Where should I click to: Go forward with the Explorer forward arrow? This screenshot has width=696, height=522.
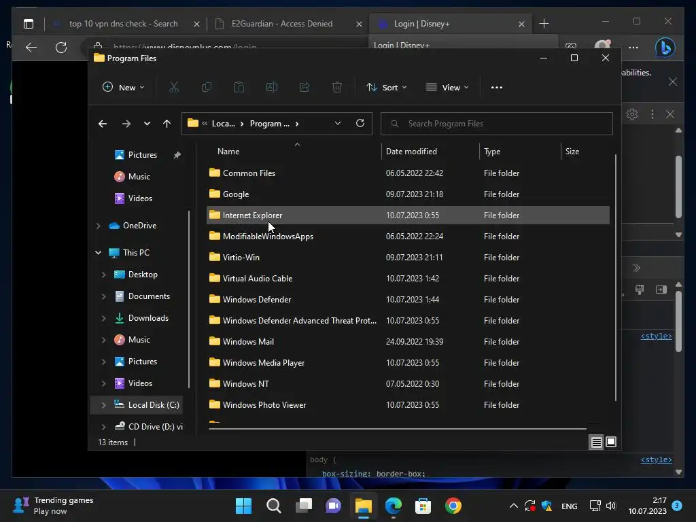tap(126, 124)
